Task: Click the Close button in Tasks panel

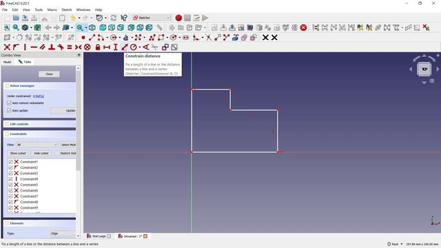Action: (x=49, y=74)
